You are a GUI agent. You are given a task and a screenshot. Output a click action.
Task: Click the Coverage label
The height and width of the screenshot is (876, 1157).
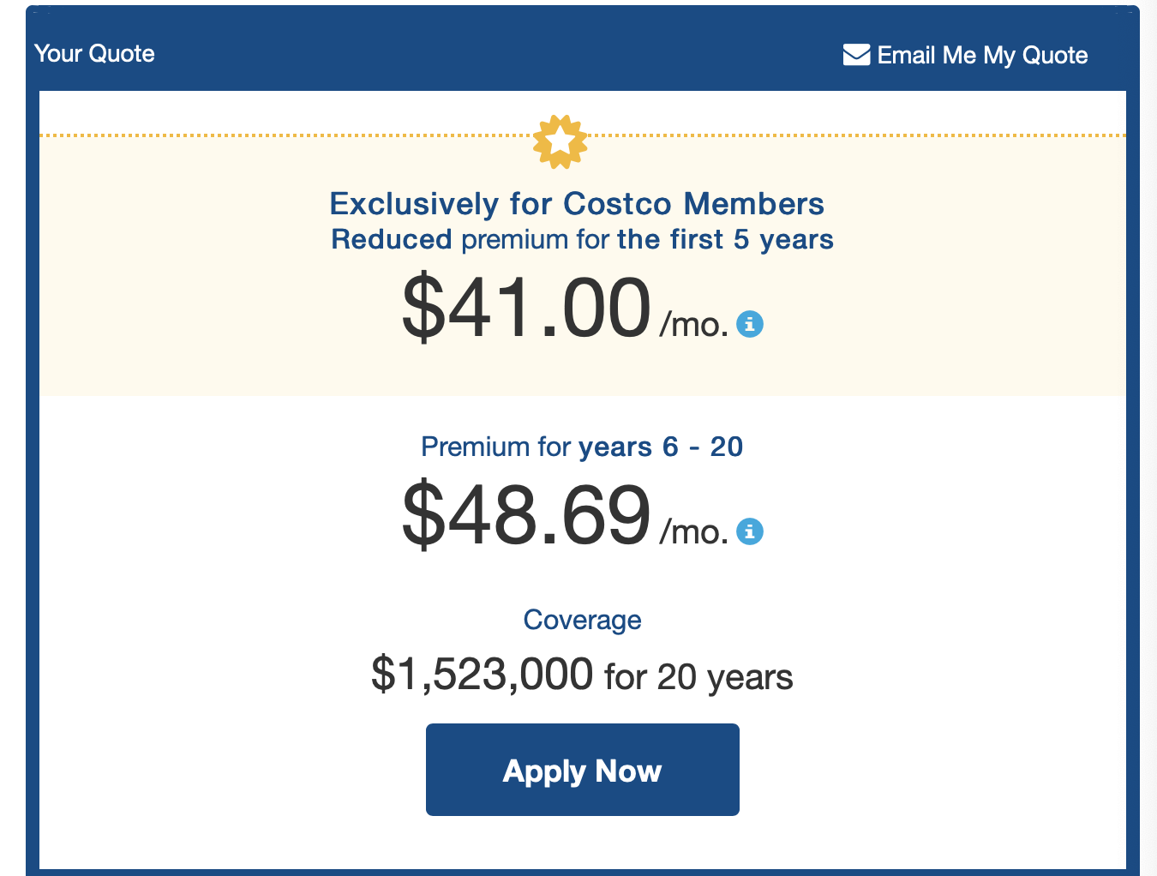coord(582,620)
